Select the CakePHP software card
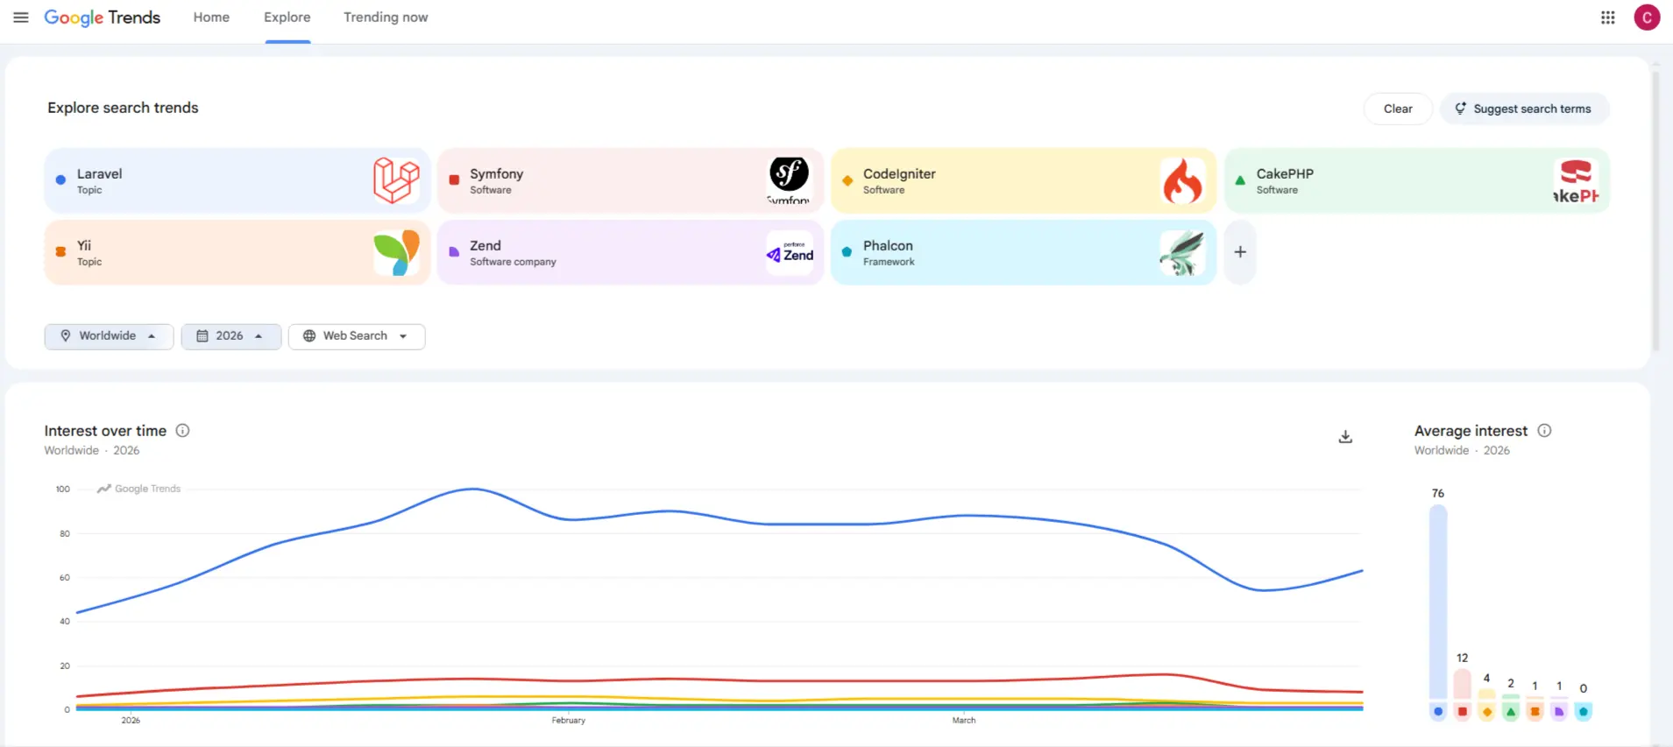 (1416, 180)
